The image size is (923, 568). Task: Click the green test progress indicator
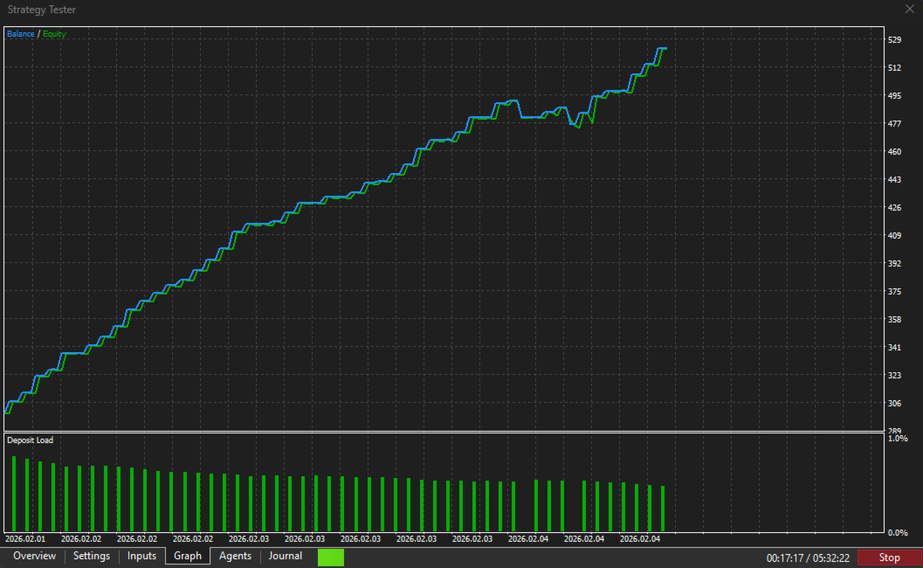click(x=331, y=558)
